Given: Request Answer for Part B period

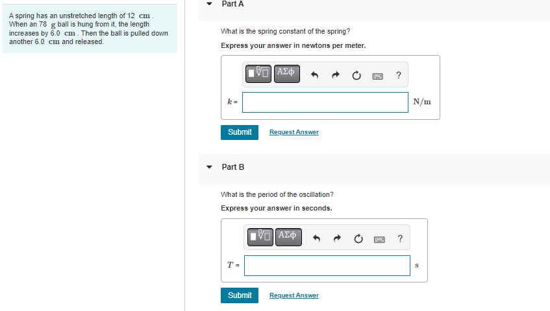Looking at the screenshot, I should 294,295.
